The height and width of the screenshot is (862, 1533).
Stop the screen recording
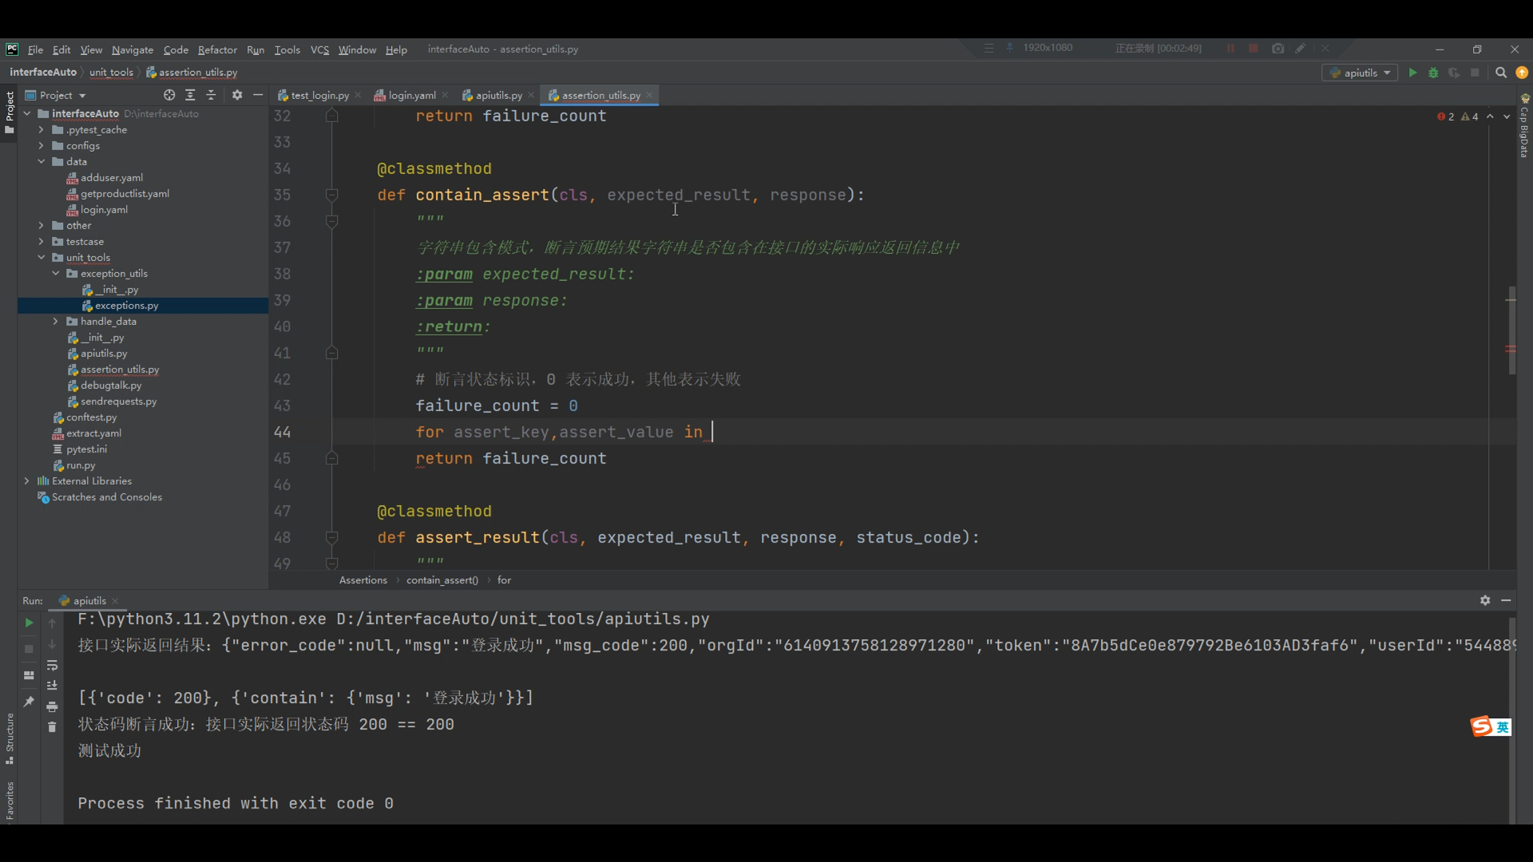pyautogui.click(x=1254, y=49)
